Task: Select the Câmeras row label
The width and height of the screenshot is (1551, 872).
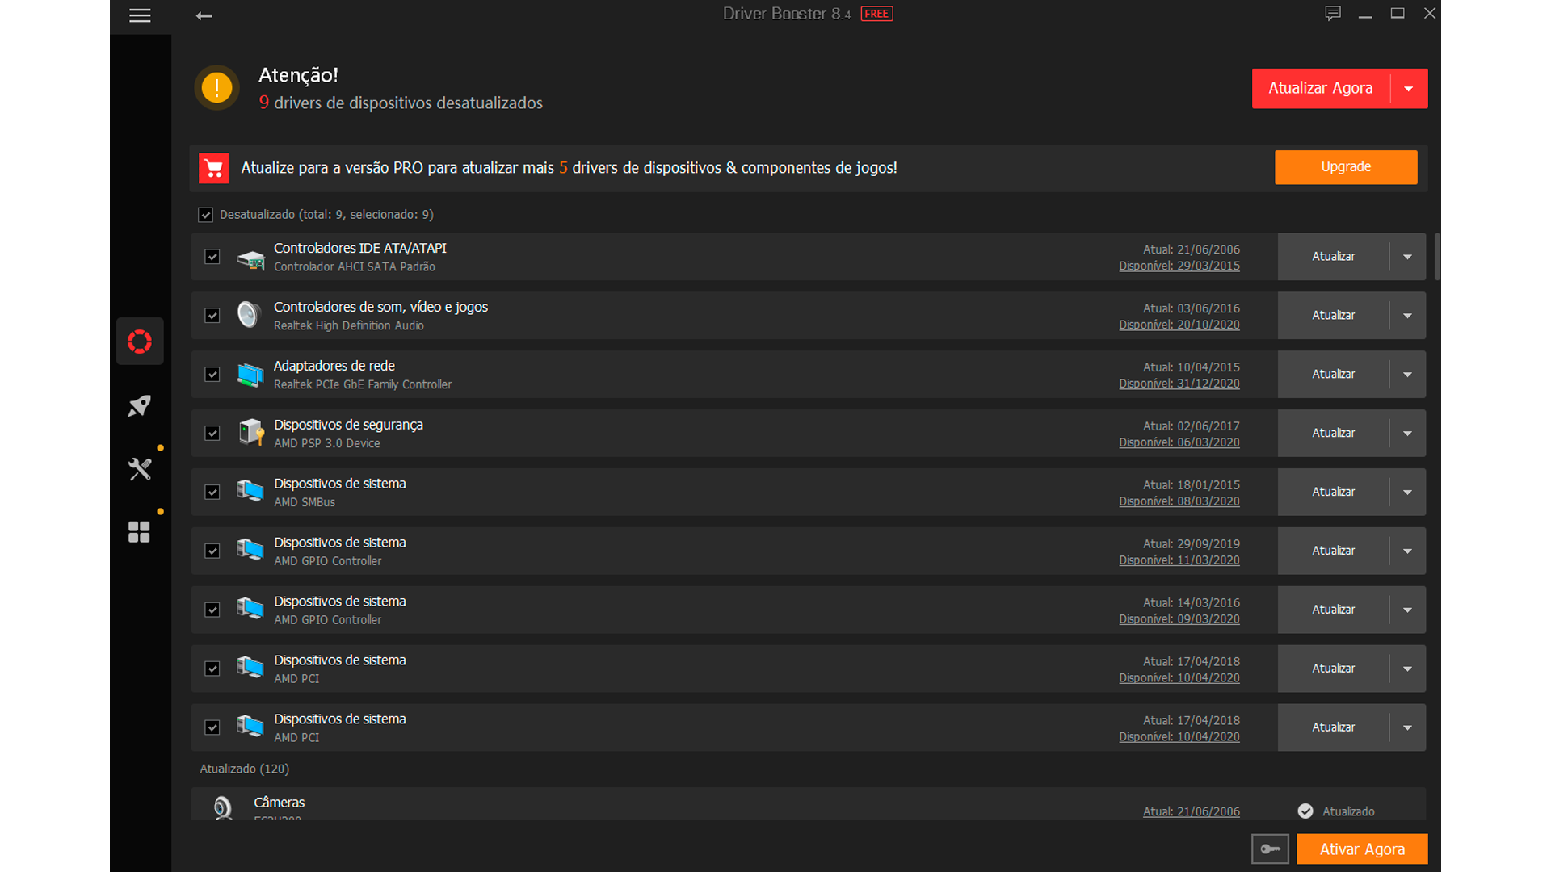Action: [x=280, y=803]
